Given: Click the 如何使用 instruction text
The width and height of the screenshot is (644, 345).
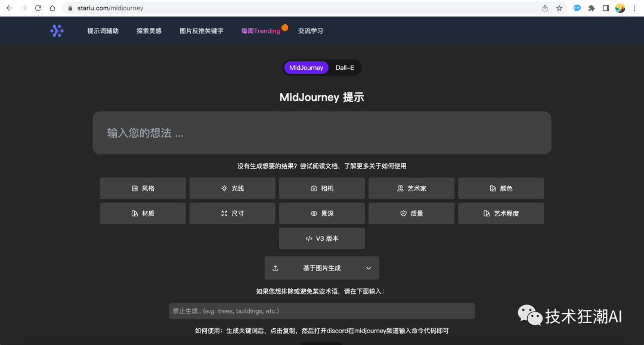Looking at the screenshot, I should [322, 331].
